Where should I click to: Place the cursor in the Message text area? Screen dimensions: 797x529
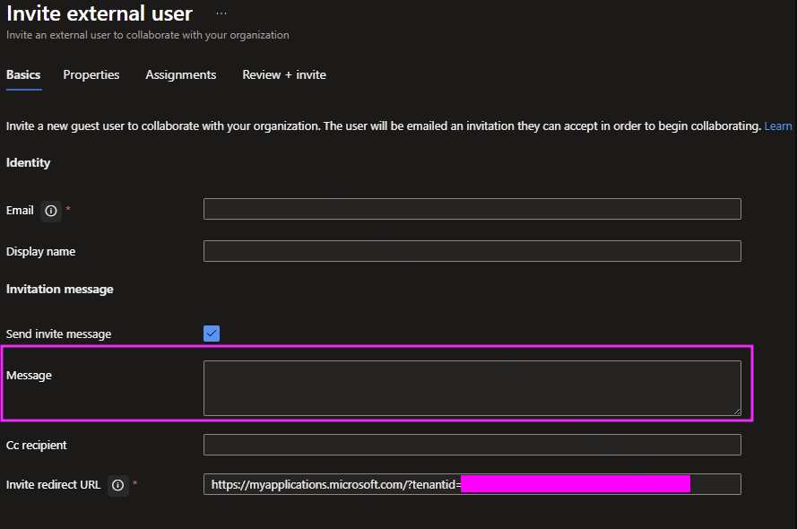coord(472,388)
